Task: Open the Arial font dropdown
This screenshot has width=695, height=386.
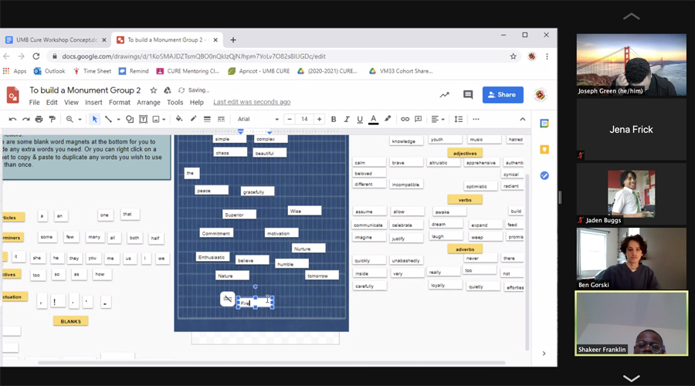Action: pos(258,119)
